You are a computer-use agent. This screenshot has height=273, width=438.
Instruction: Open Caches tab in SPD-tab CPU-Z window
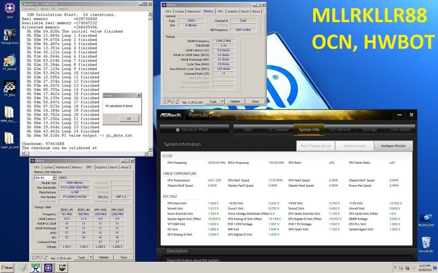(x=48, y=167)
